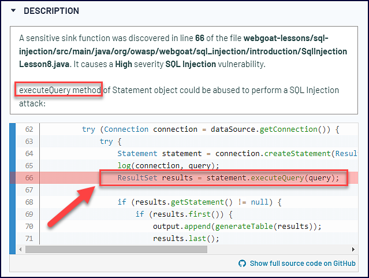Select line number 62 in code gutter
The height and width of the screenshot is (278, 369).
(28, 129)
